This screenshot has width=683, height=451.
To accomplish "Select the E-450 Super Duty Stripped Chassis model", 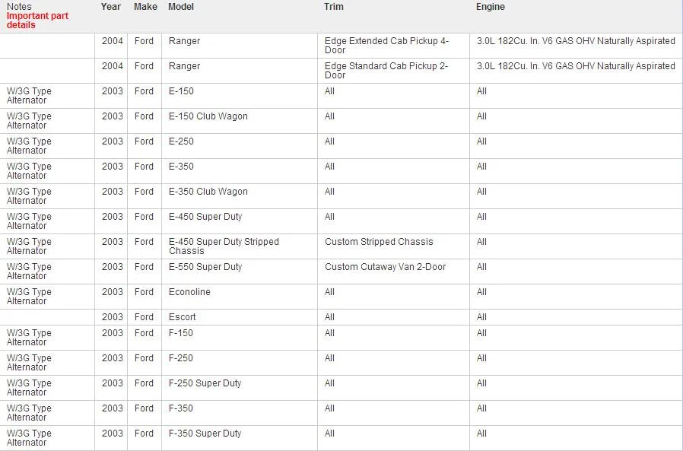I will [x=224, y=246].
